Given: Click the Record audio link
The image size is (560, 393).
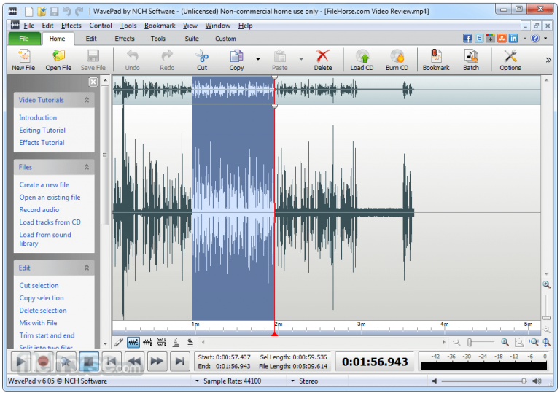Looking at the screenshot, I should [x=39, y=210].
